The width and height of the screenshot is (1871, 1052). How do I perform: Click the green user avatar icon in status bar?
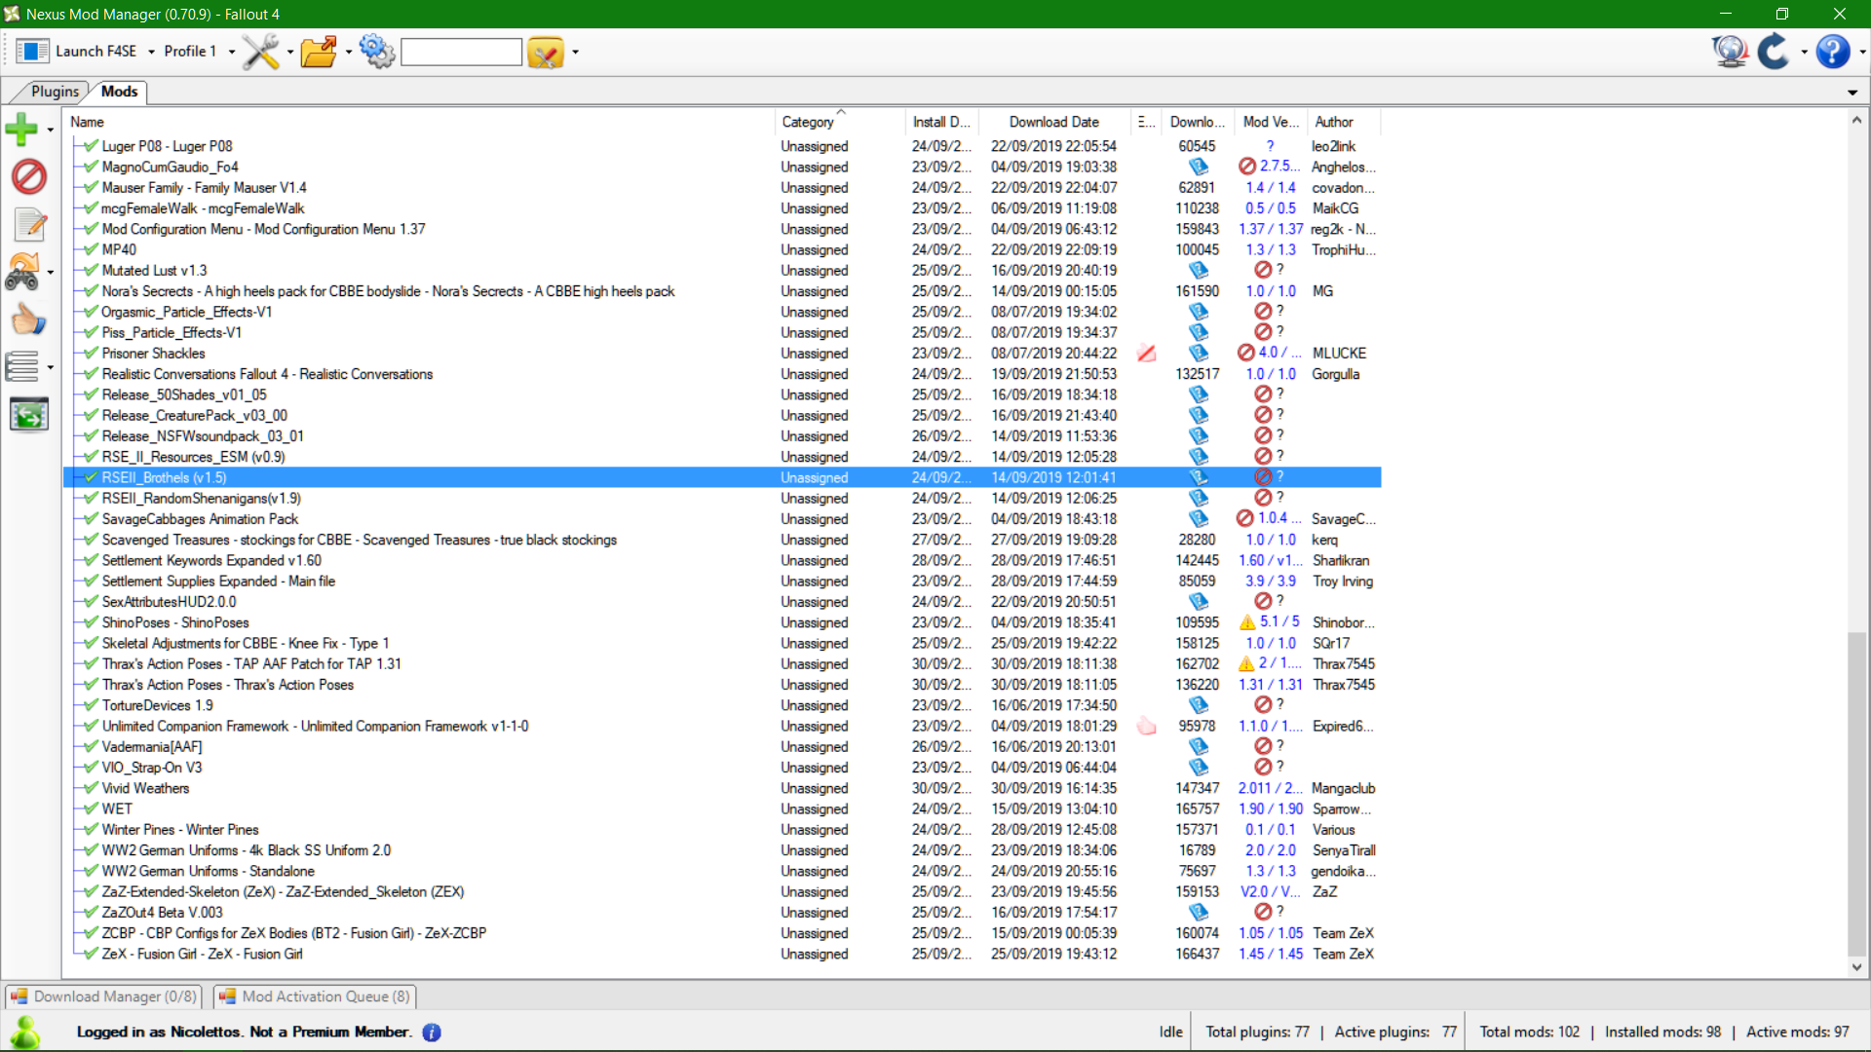point(24,1032)
